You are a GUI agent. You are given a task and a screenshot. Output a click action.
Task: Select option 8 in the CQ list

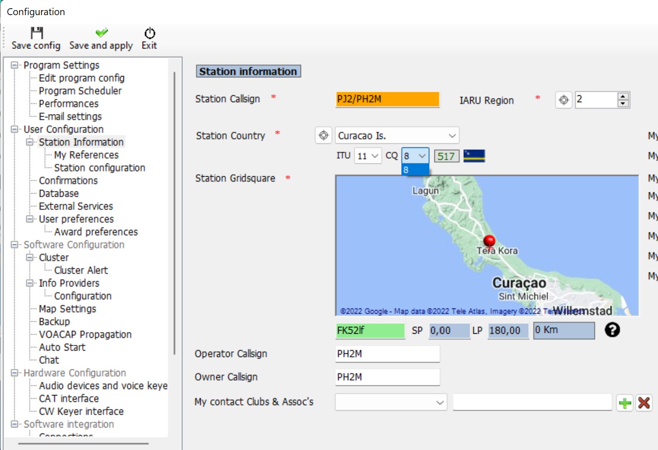click(415, 170)
